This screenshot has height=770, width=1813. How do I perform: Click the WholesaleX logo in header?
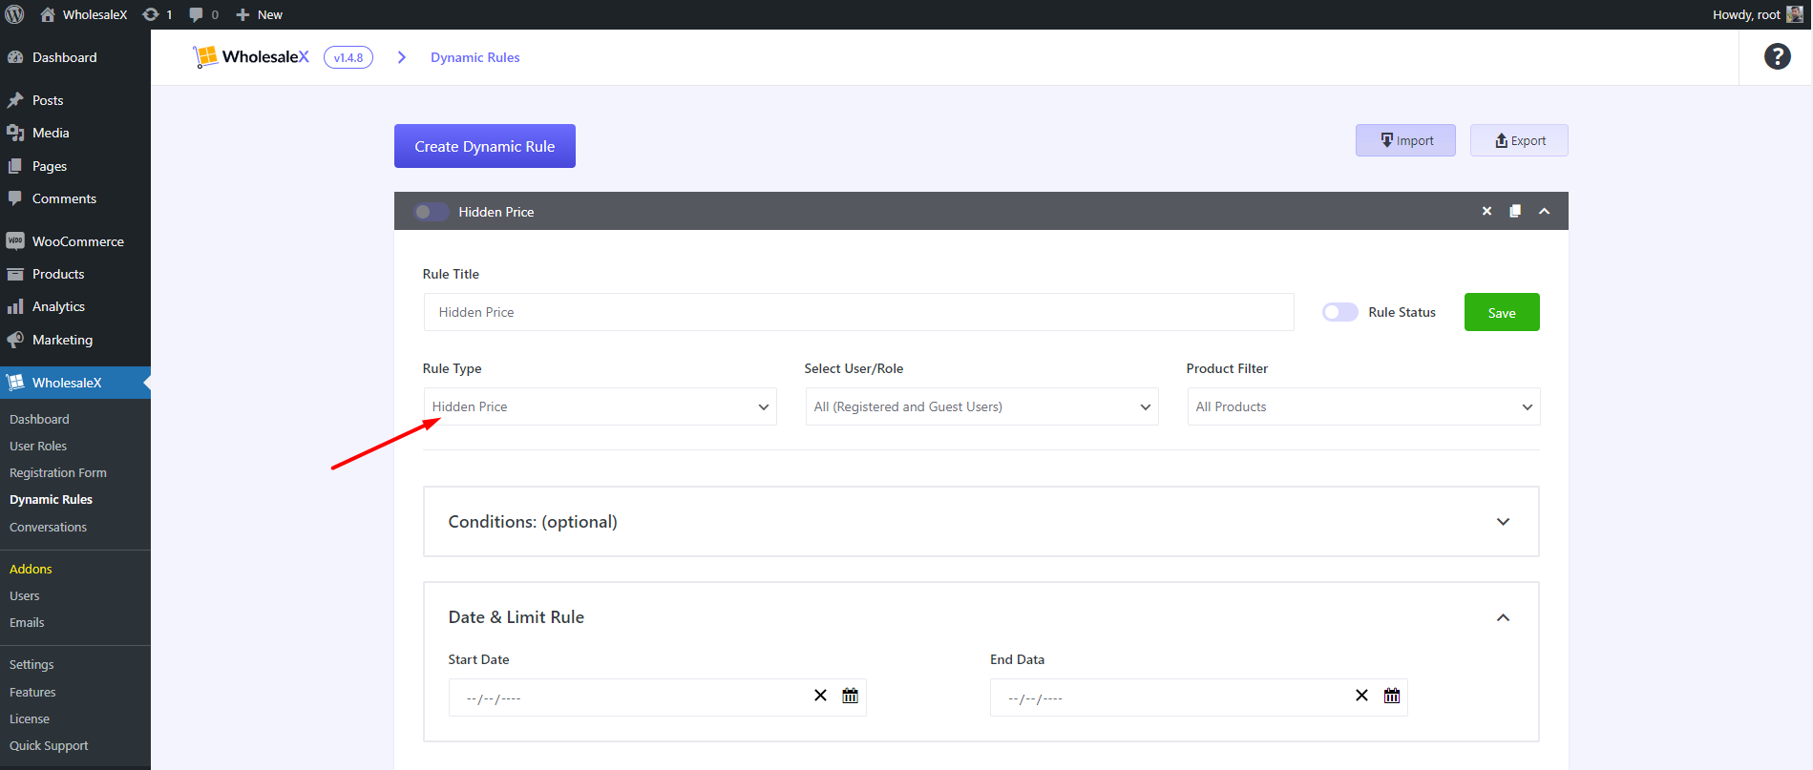point(251,57)
